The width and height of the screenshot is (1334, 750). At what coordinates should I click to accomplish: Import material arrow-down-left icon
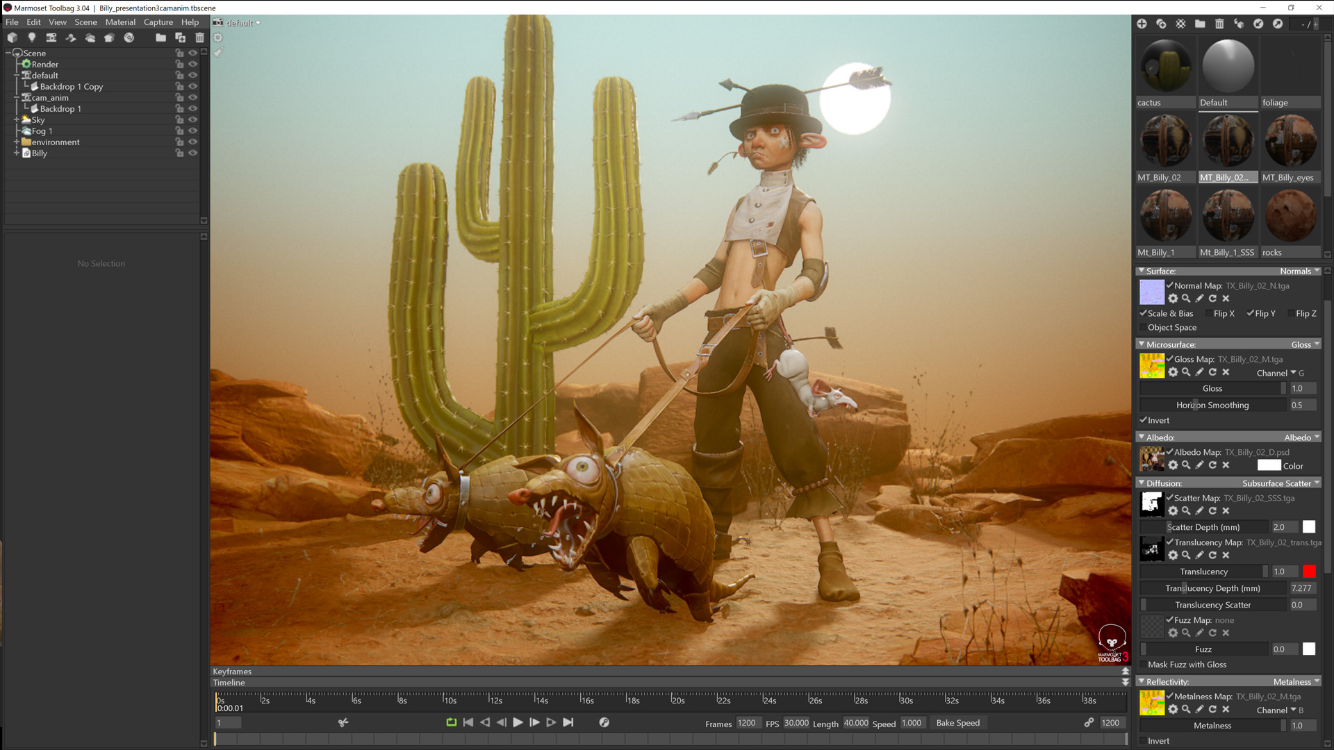[x=1258, y=24]
